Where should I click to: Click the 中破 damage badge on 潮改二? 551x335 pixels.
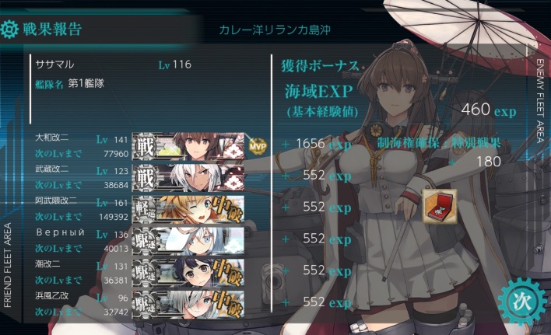pyautogui.click(x=228, y=273)
